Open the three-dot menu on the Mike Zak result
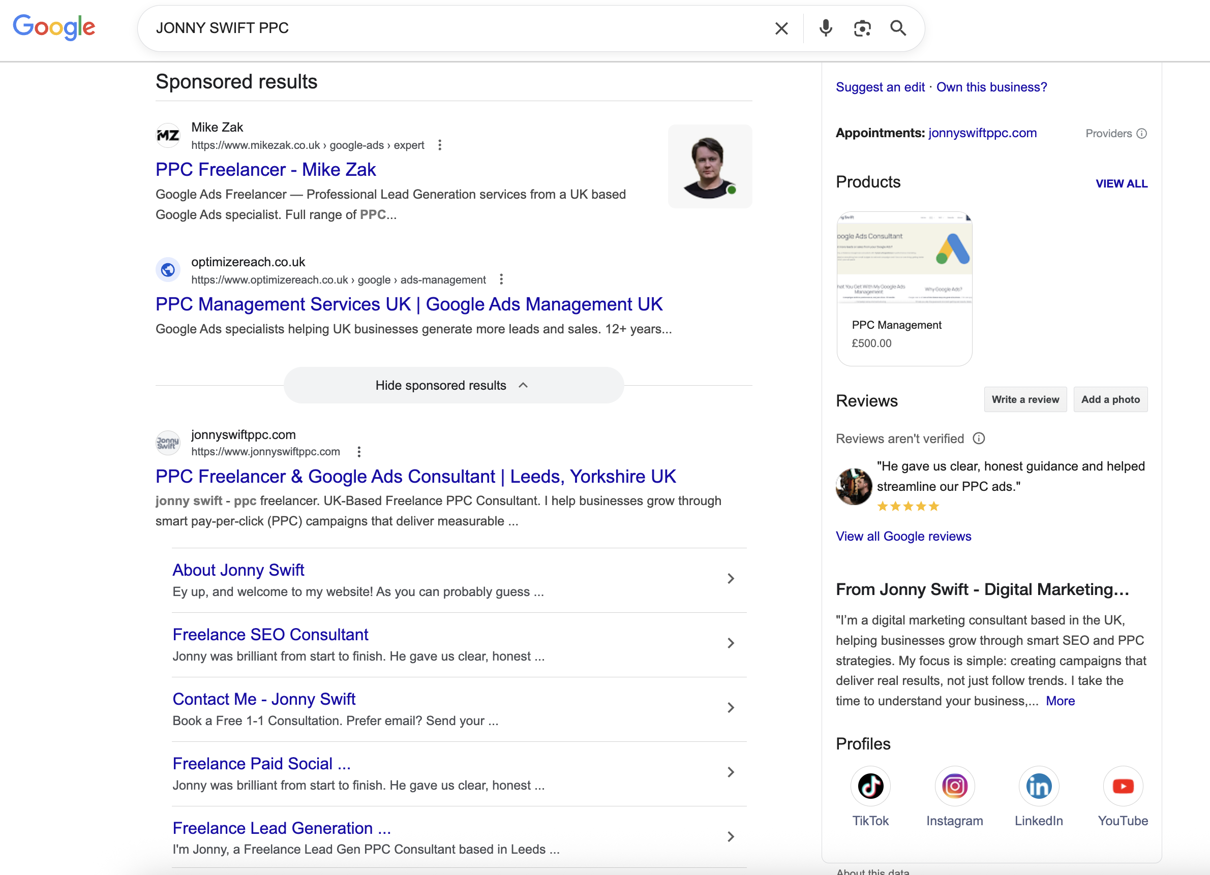Viewport: 1210px width, 875px height. (440, 144)
